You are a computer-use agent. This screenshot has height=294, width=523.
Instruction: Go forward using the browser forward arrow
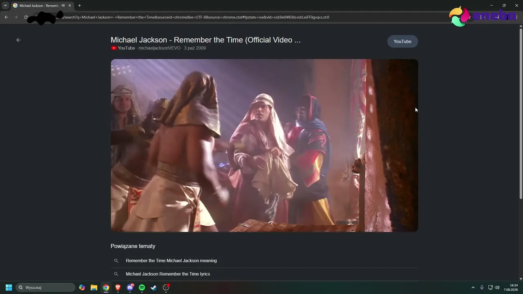pyautogui.click(x=16, y=17)
